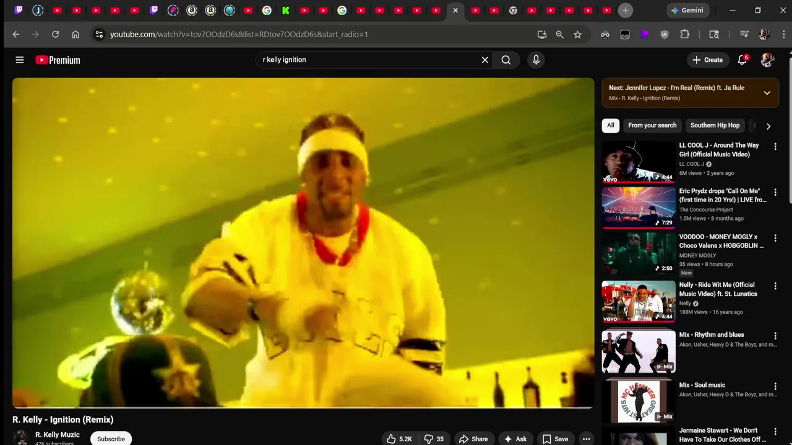Viewport: 792px width, 445px height.
Task: Open the purple P extension
Action: [x=645, y=35]
